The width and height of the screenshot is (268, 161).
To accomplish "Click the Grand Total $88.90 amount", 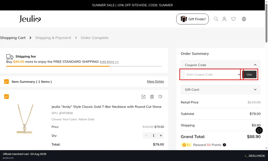I will (254, 137).
